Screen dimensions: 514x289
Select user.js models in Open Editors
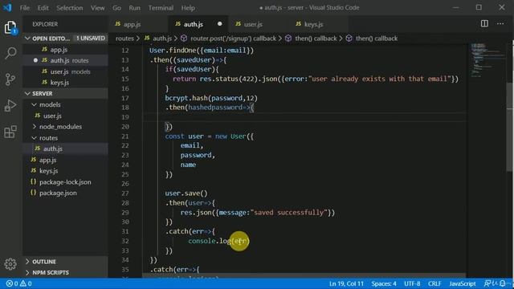coord(65,71)
